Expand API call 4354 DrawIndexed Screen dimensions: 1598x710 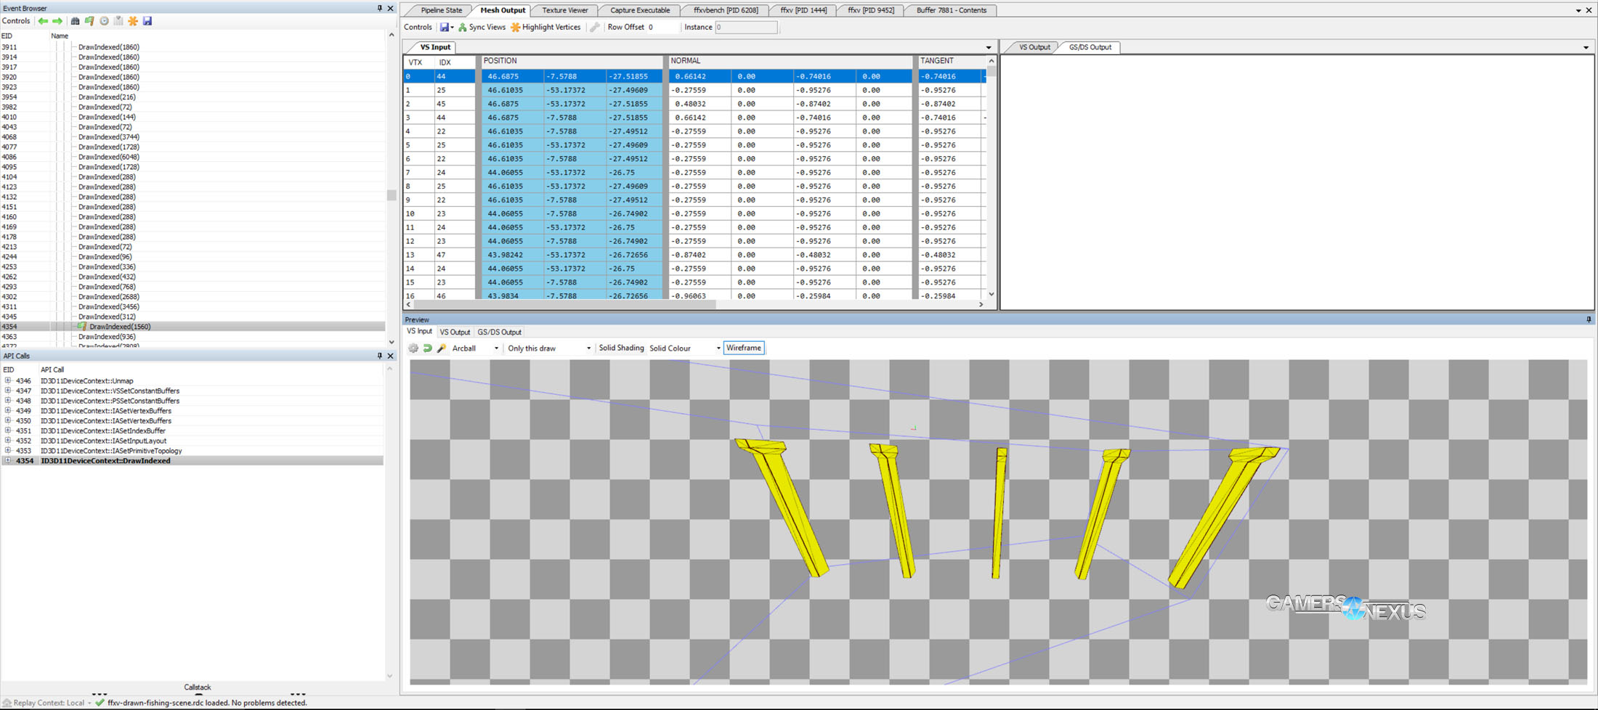click(x=8, y=460)
